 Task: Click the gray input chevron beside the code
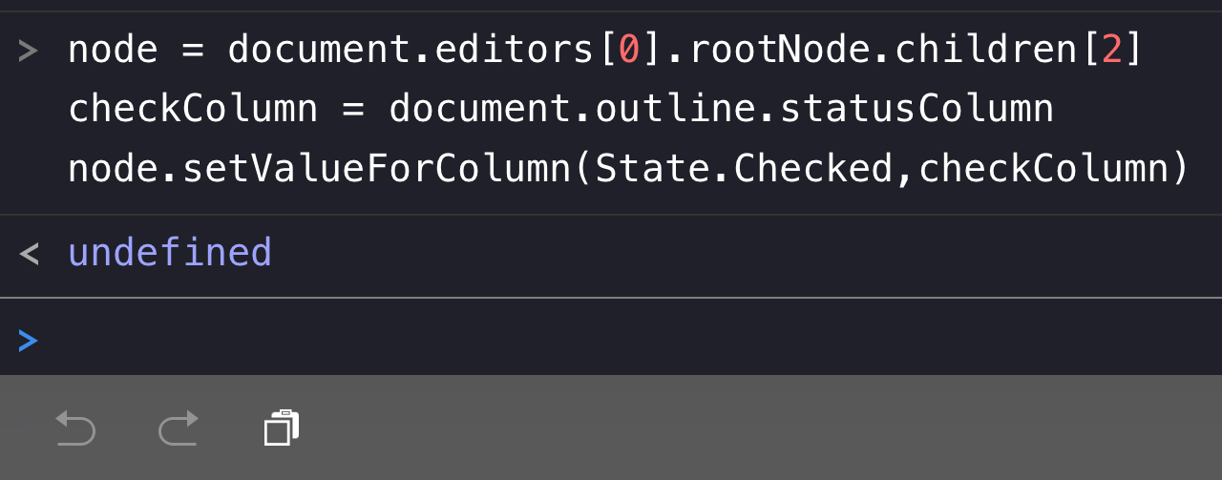tap(28, 51)
